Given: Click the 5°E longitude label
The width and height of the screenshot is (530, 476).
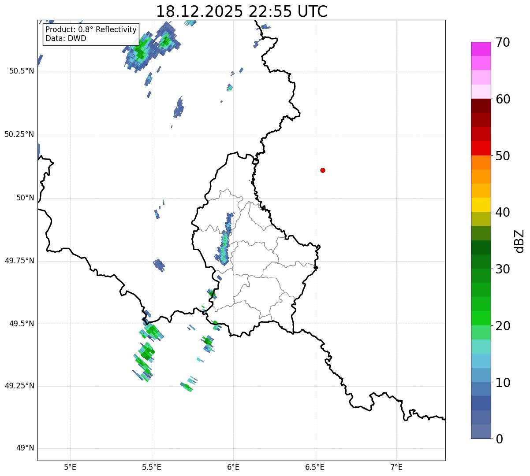Looking at the screenshot, I should (70, 467).
